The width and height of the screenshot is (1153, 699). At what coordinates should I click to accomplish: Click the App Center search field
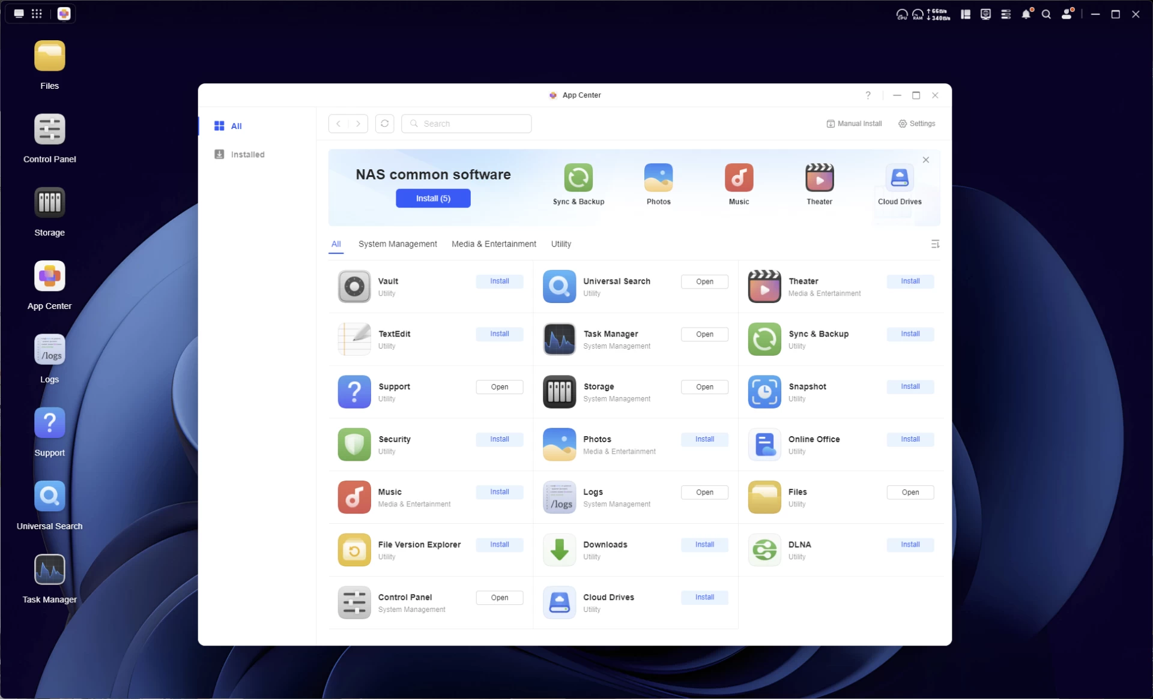[466, 124]
